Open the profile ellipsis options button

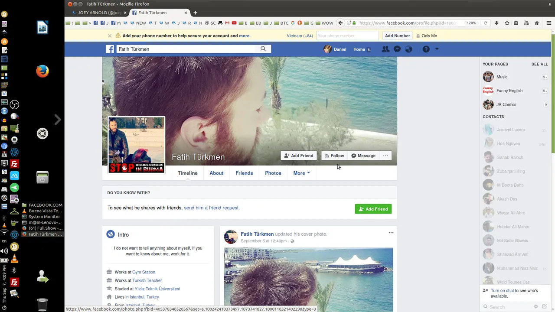click(x=385, y=156)
